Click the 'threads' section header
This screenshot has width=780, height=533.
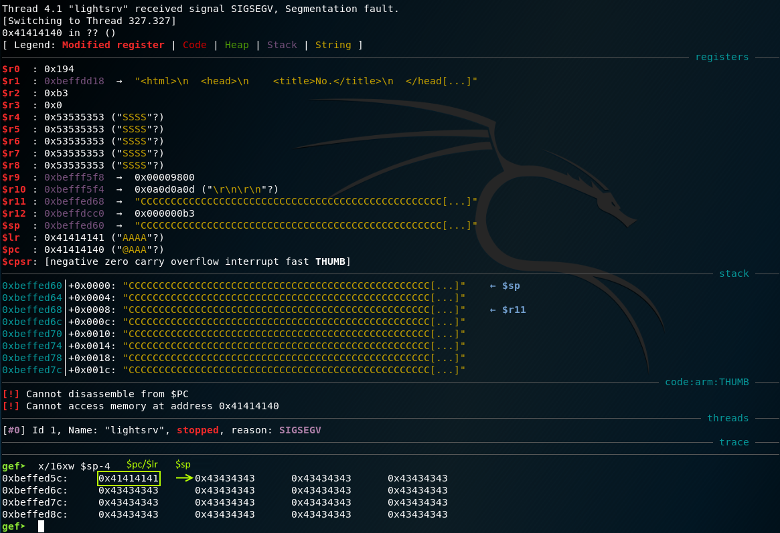pyautogui.click(x=728, y=418)
